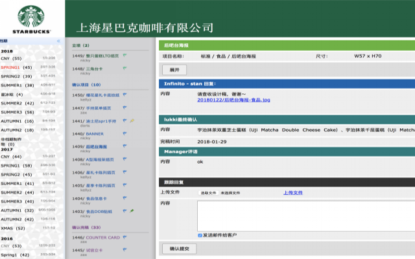
Task: Open the 20180122 jpg design file link
Action: coord(233,100)
